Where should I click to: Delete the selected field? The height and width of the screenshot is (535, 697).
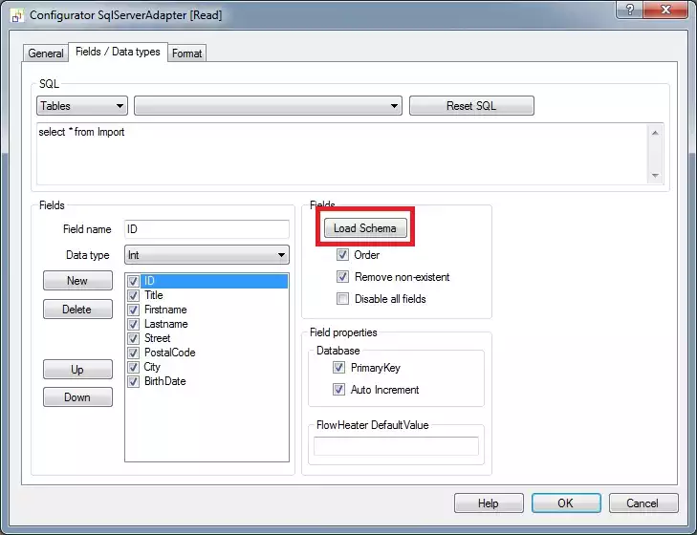click(x=77, y=310)
